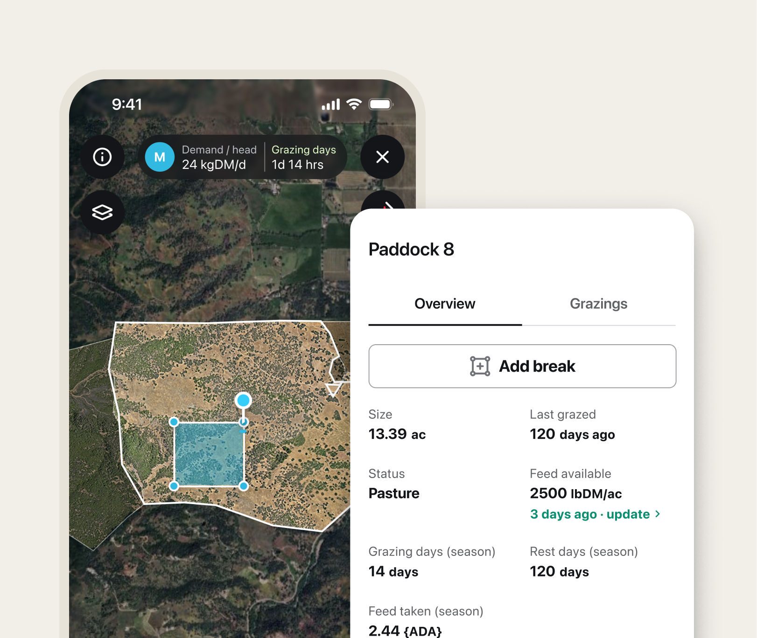Select the blue break area polygon
This screenshot has height=638, width=757.
[209, 454]
